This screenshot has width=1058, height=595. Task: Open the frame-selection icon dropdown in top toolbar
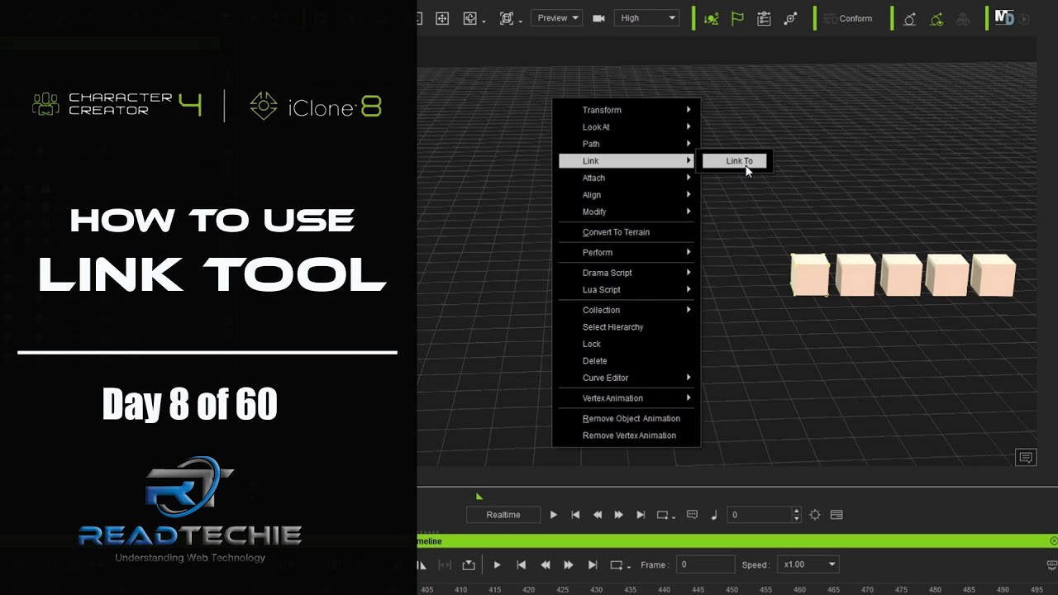point(510,18)
